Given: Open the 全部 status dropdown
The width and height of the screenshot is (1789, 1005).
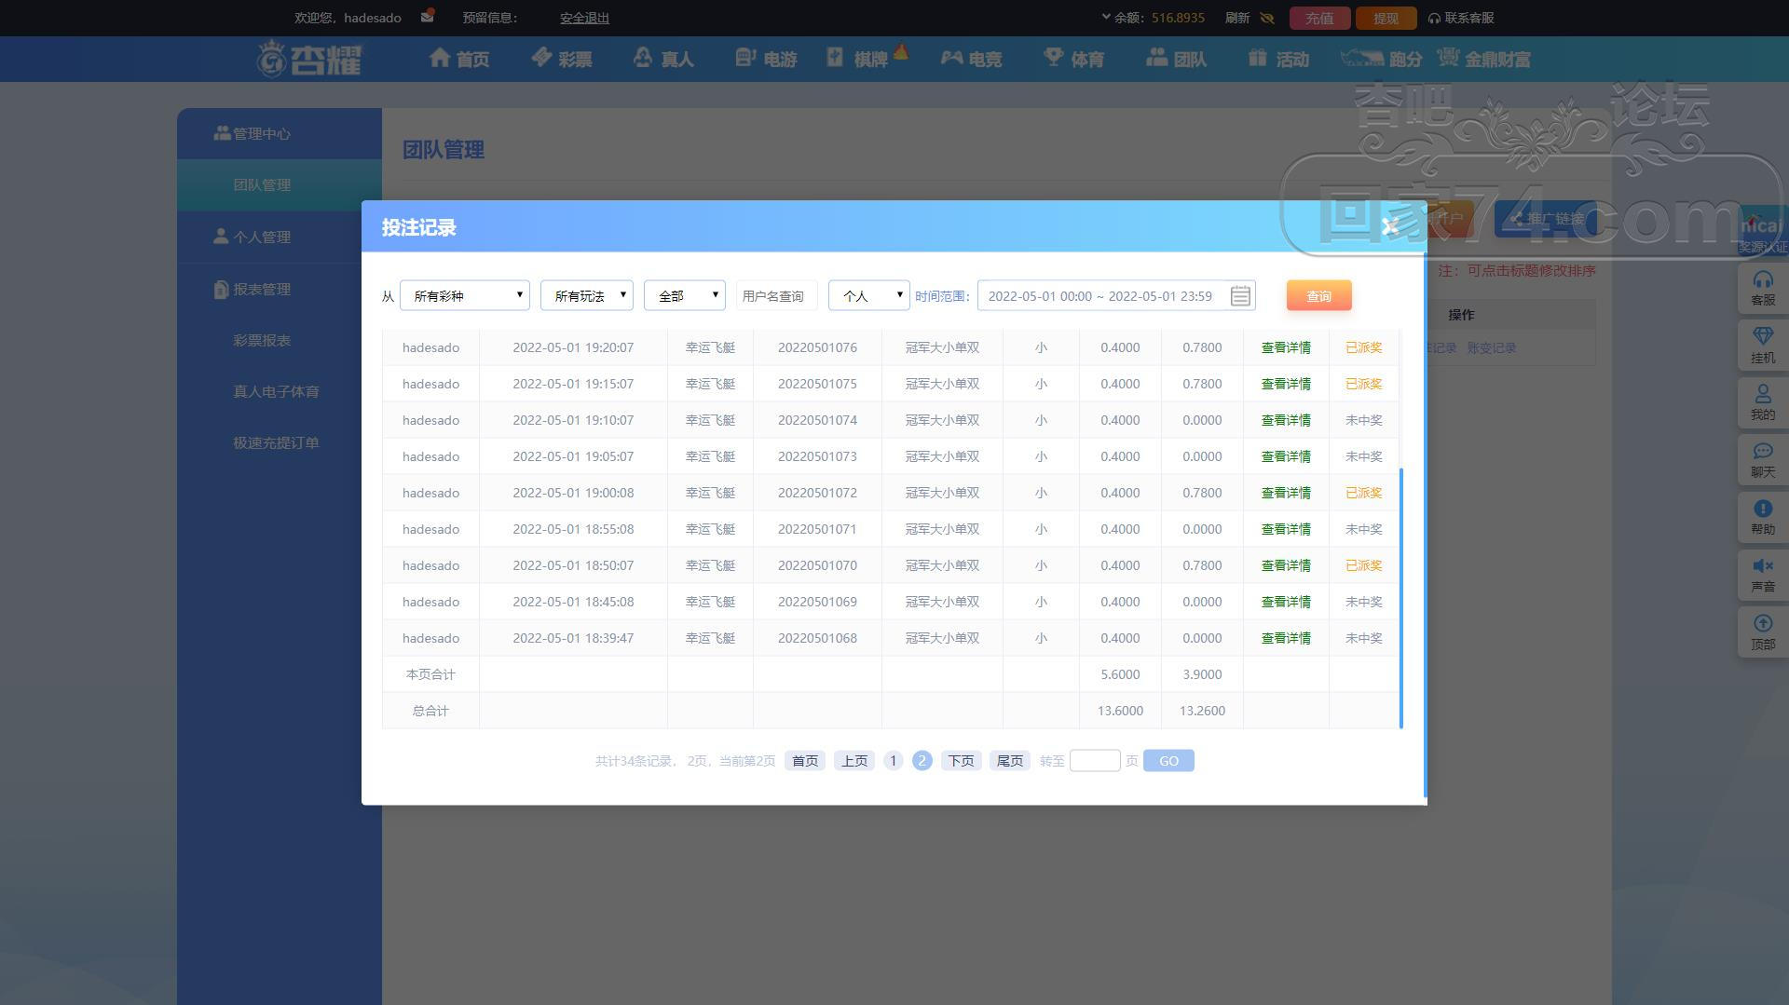Looking at the screenshot, I should coord(685,295).
